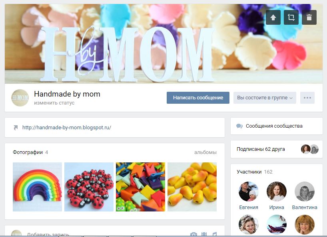
Task: Open the 'альбомы' link in photos
Action: [x=205, y=152]
